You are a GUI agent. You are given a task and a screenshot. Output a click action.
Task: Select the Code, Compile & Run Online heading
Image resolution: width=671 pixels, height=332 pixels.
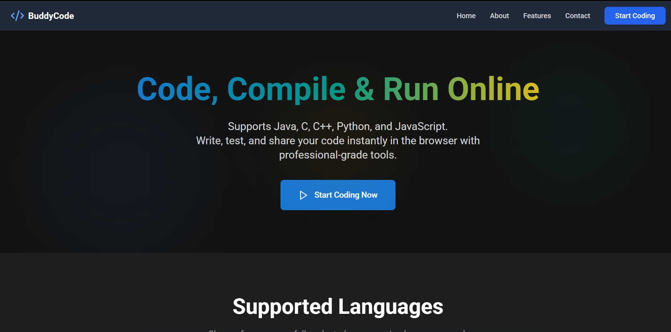click(x=337, y=88)
